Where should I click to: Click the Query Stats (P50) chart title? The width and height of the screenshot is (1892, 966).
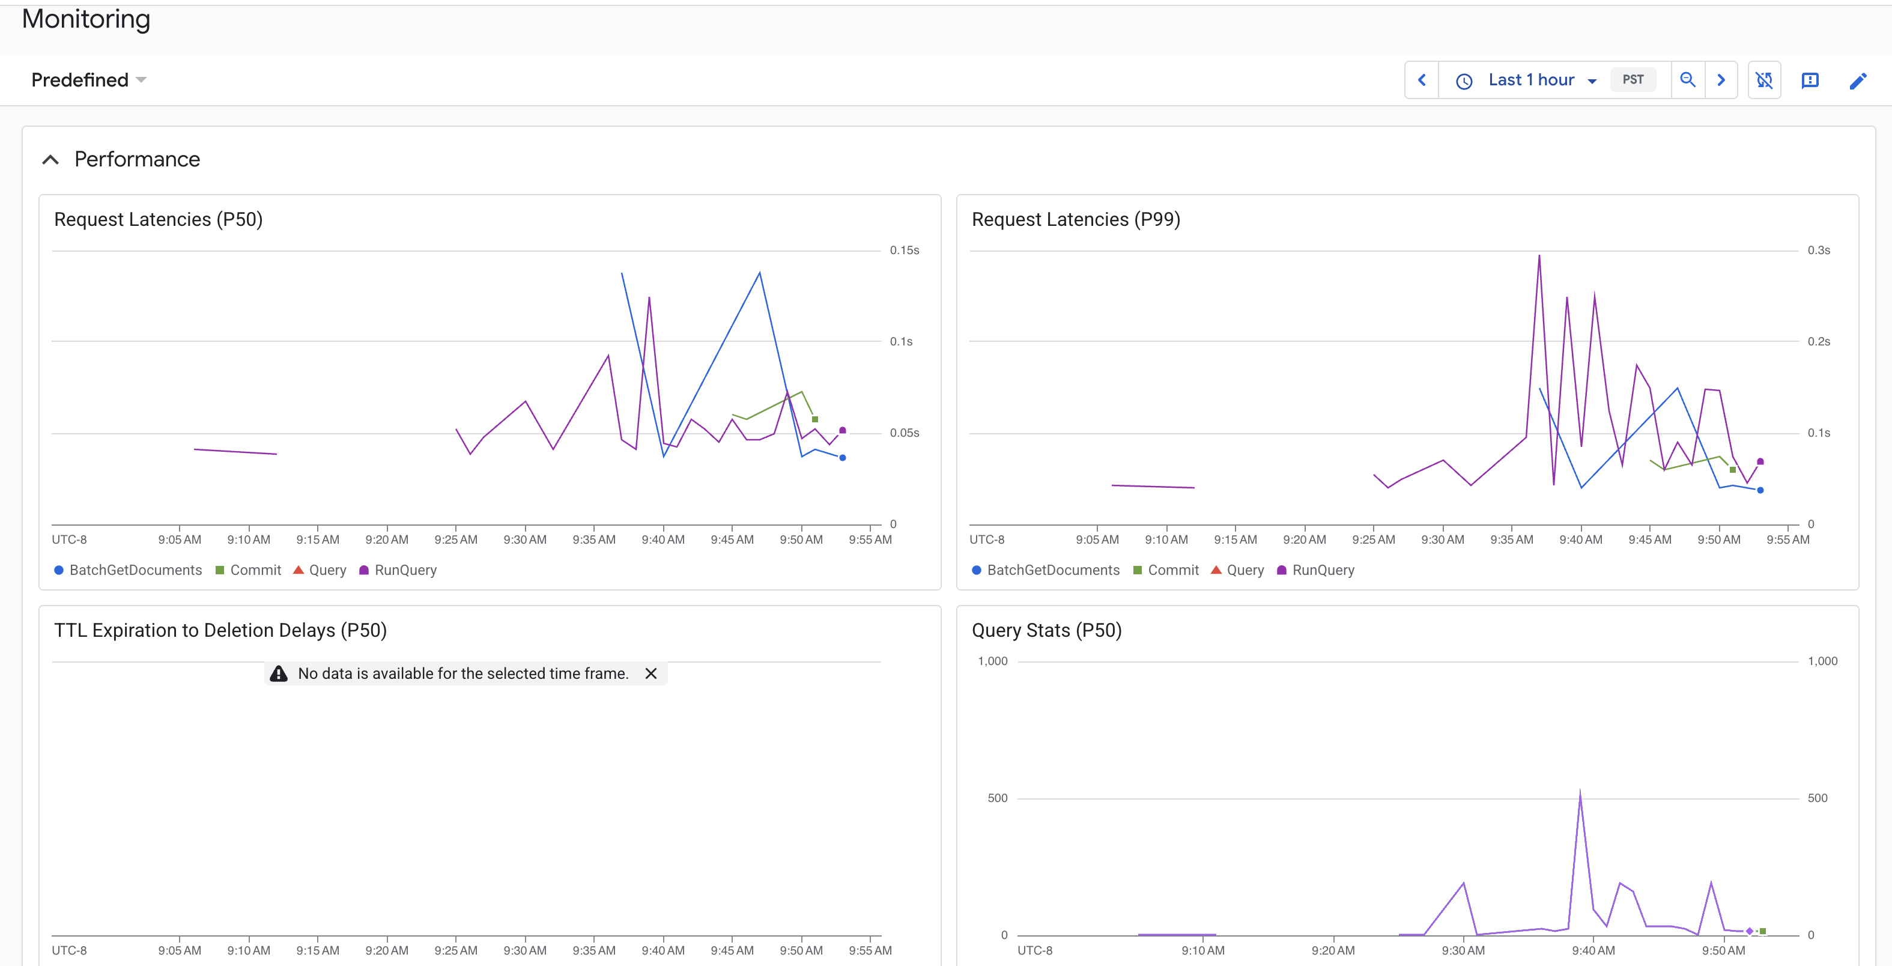tap(1046, 630)
